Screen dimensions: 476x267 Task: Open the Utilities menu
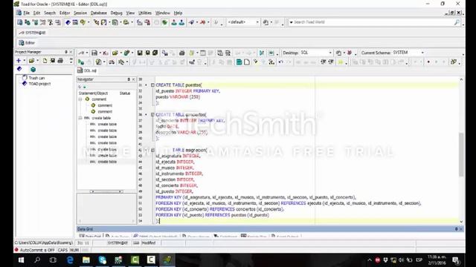coord(145,13)
